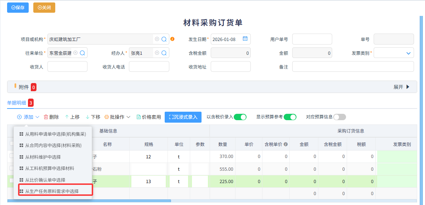Open the project search magnifier beside 项目或机构
Viewport: 425px width, 205px height.
[x=164, y=39]
